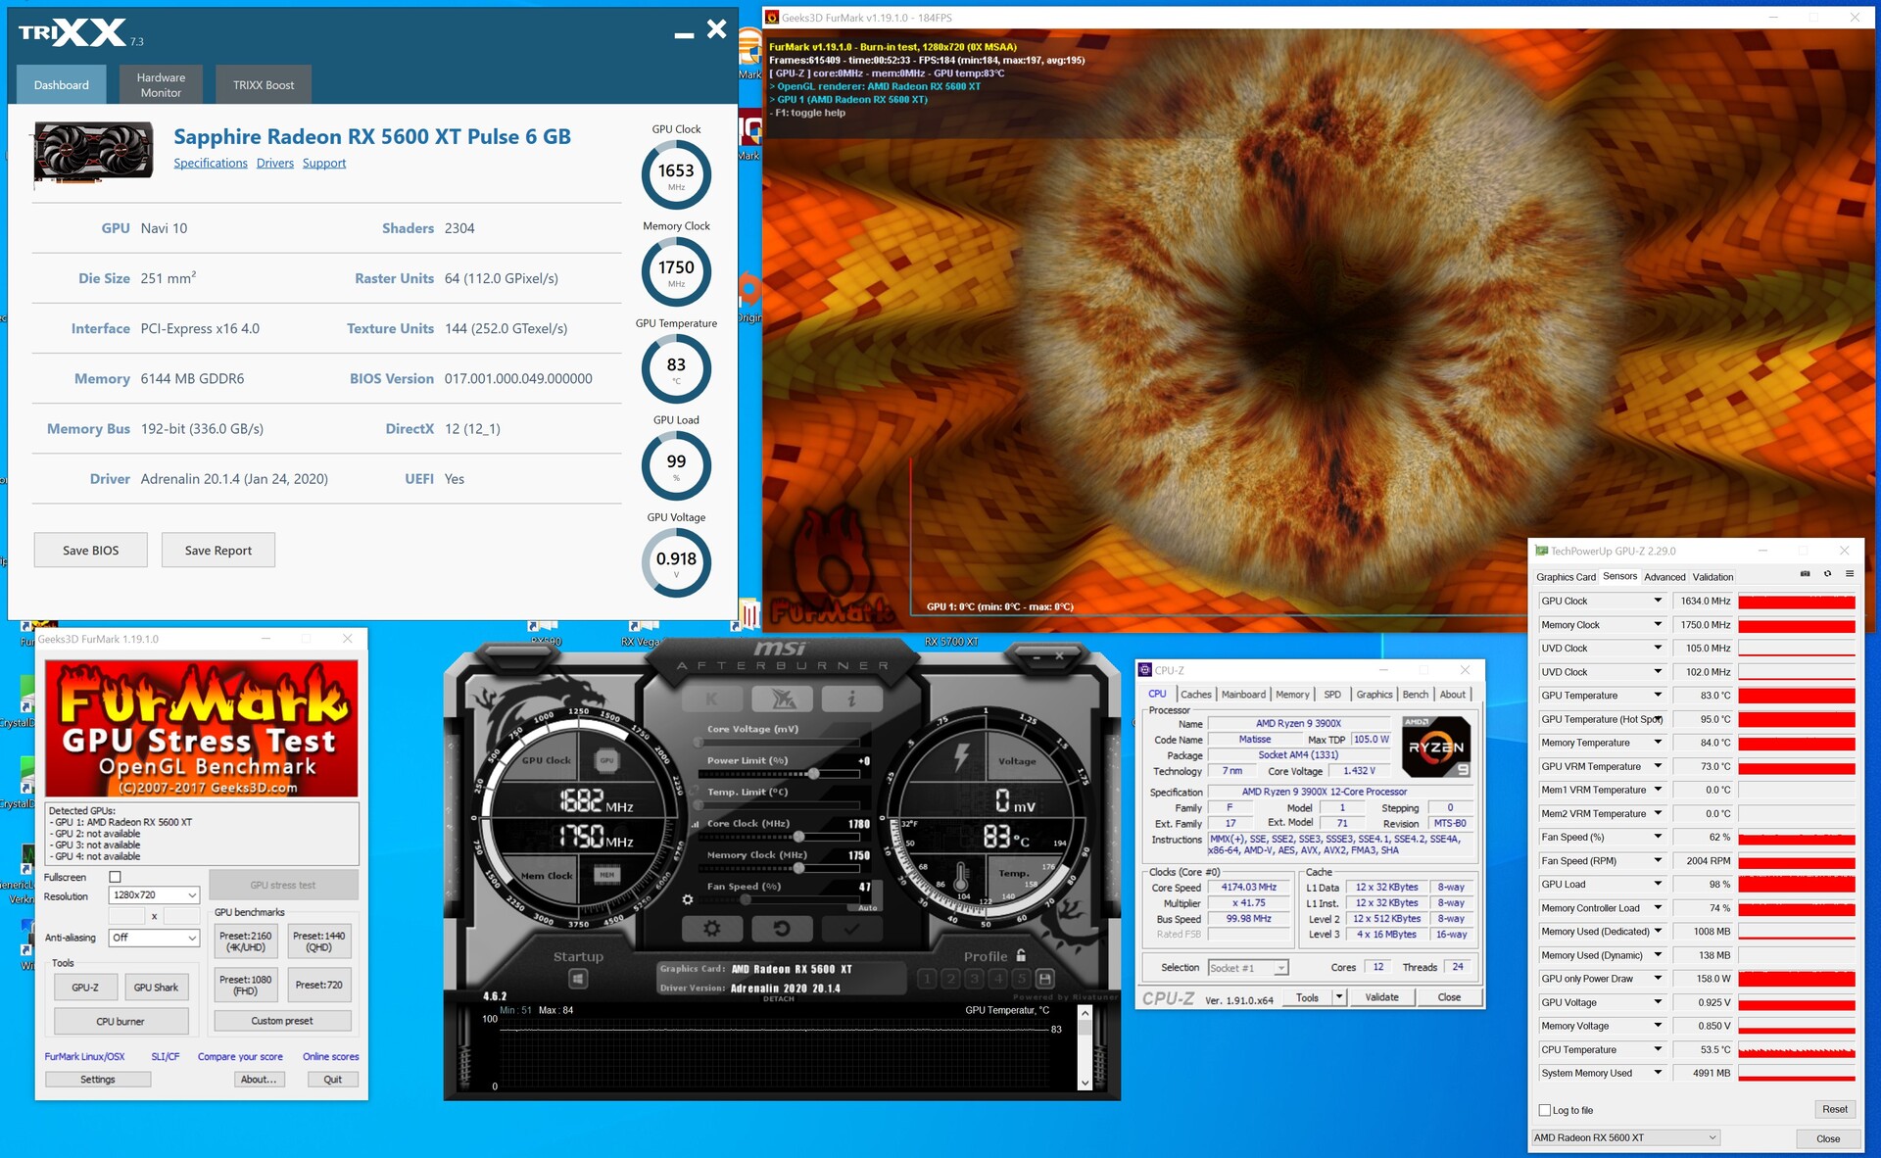Click Save BIOS button in TRIXX
Viewport: 1881px width, 1158px height.
[x=91, y=551]
